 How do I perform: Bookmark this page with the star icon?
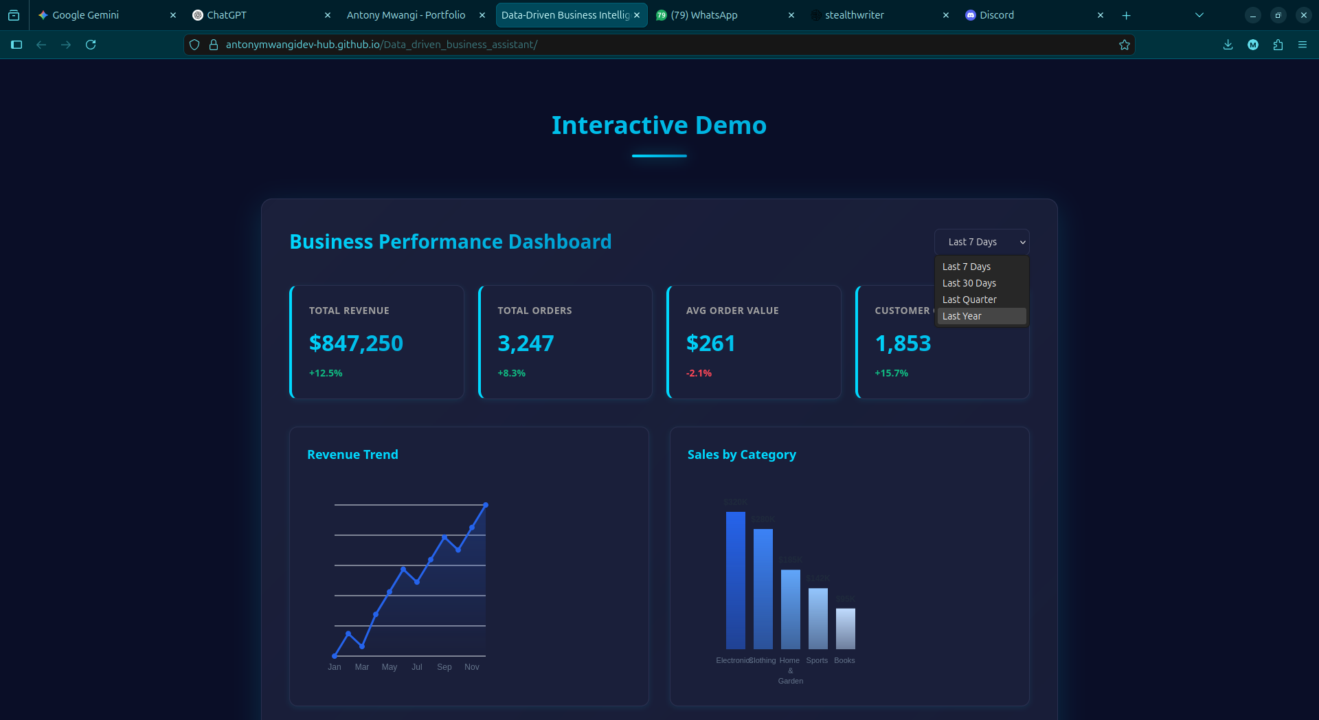point(1124,45)
